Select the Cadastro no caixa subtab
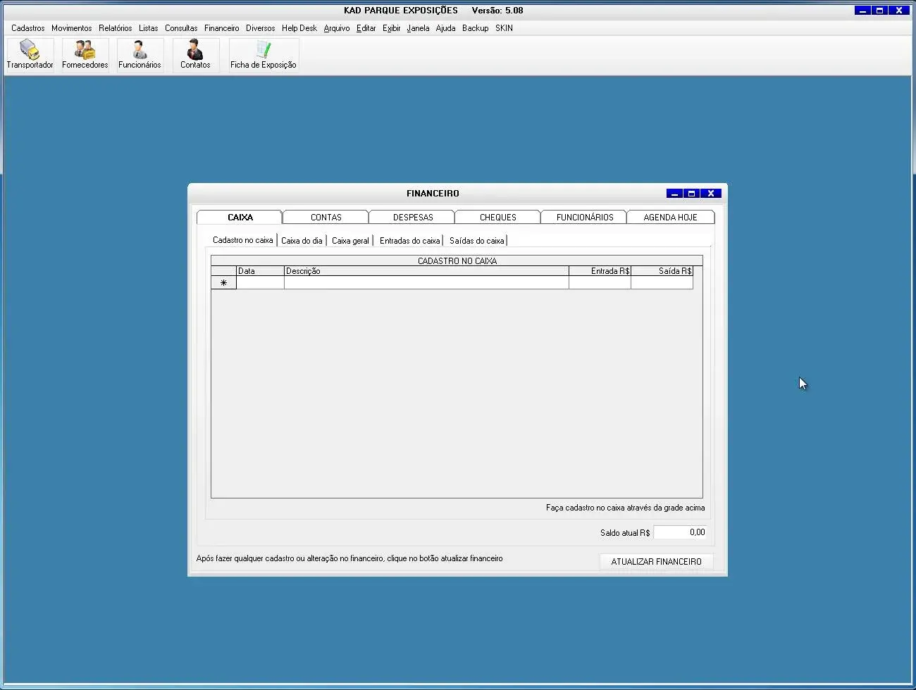The width and height of the screenshot is (916, 690). [x=242, y=240]
